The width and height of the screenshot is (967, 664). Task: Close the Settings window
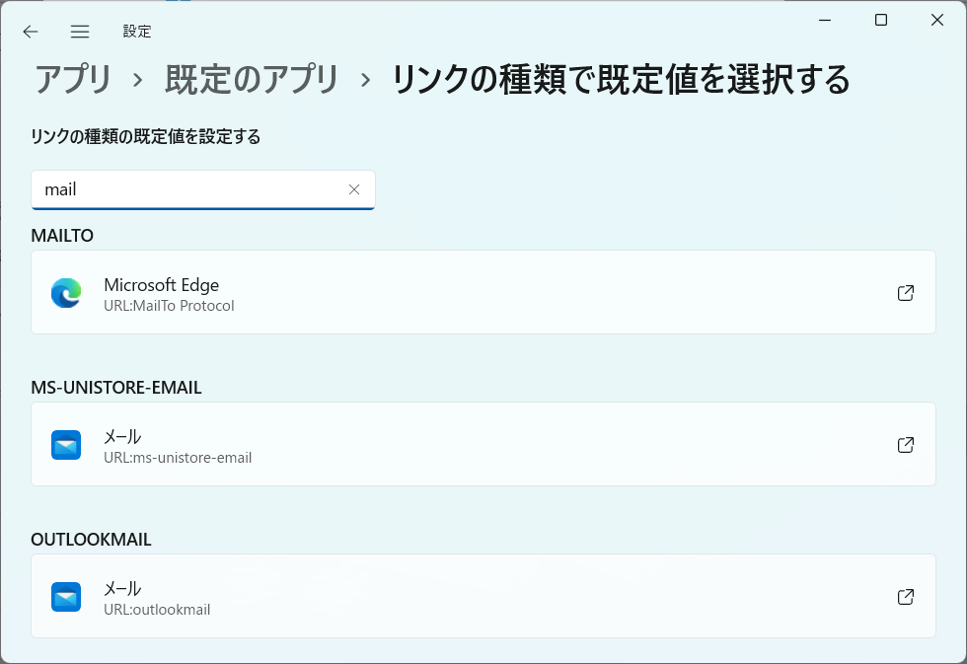937,21
